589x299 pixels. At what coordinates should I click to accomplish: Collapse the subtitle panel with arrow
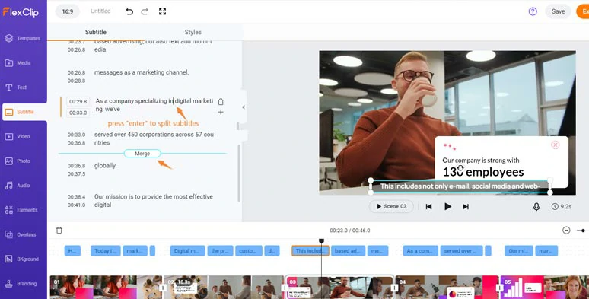(x=244, y=107)
